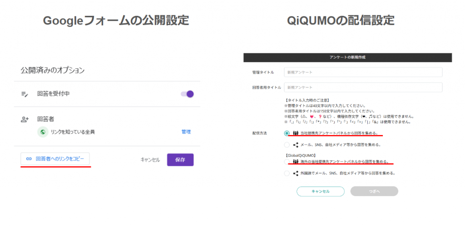Select radio 当社提携先アンケートパネルから回答を集める
The height and width of the screenshot is (227, 465).
(x=287, y=133)
